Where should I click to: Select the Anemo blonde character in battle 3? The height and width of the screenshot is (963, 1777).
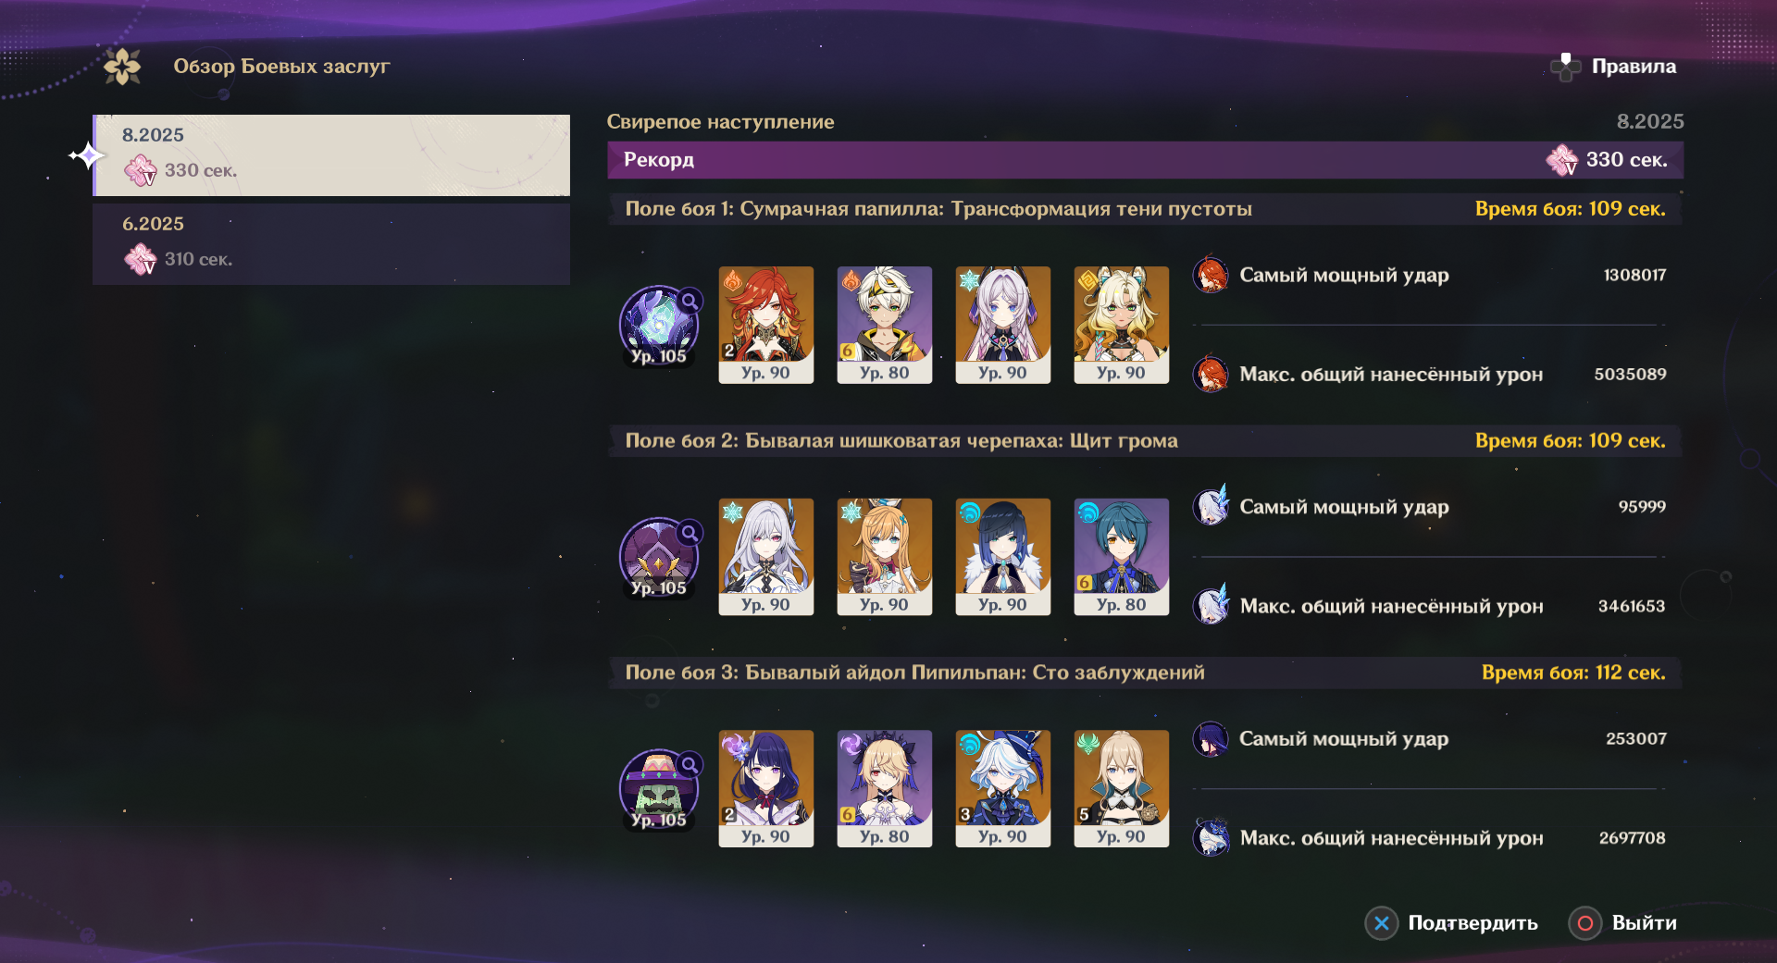pos(1122,788)
